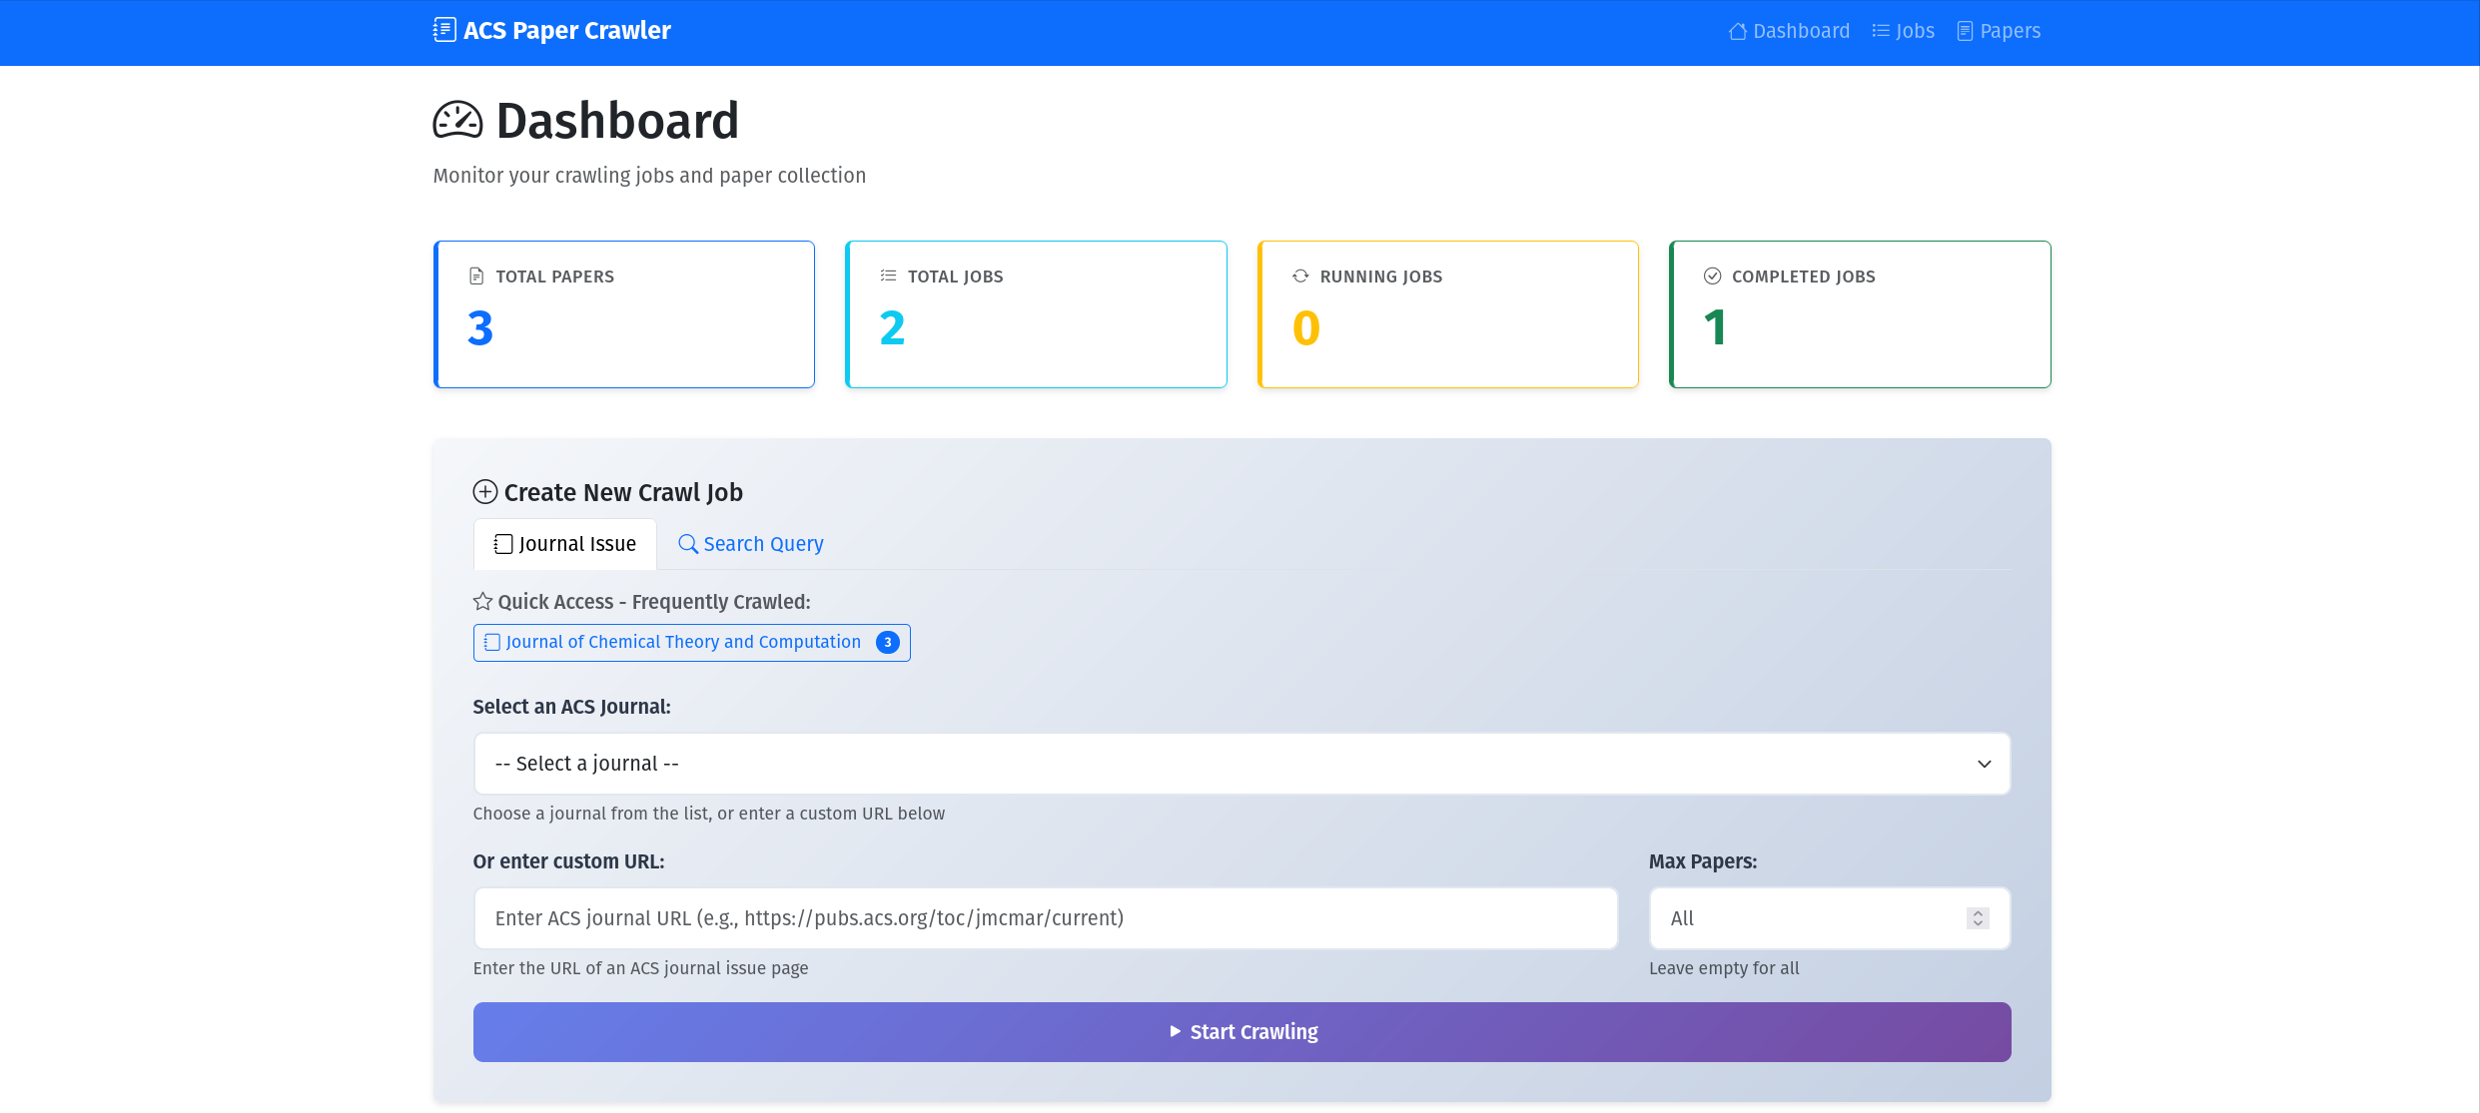Click the 'Max Papers:' label
The width and height of the screenshot is (2480, 1113).
[1703, 861]
